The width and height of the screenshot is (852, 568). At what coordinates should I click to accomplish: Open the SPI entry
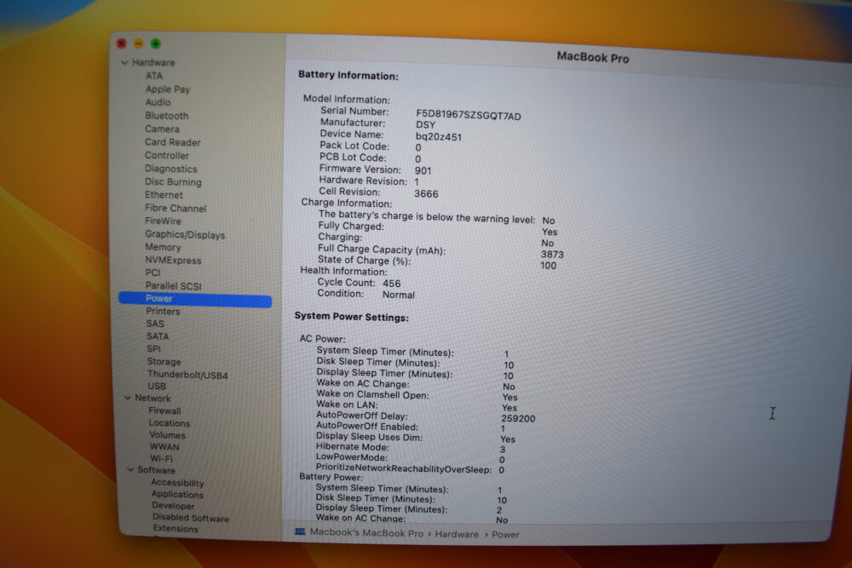tap(153, 348)
